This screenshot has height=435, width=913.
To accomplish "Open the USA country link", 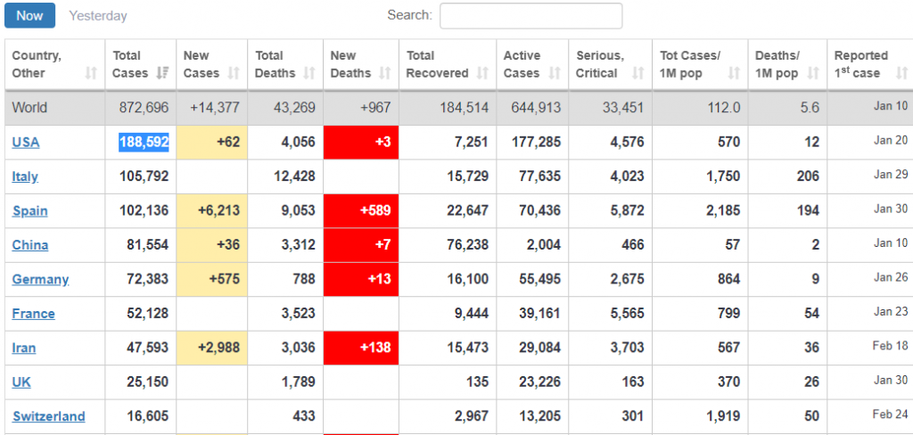I will (x=26, y=143).
